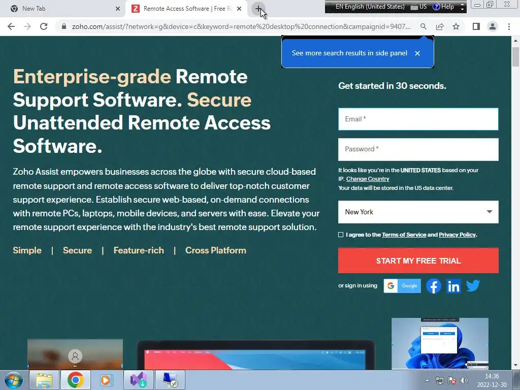The width and height of the screenshot is (520, 390).
Task: Click the page vertical scrollbar thumb
Action: 515,57
